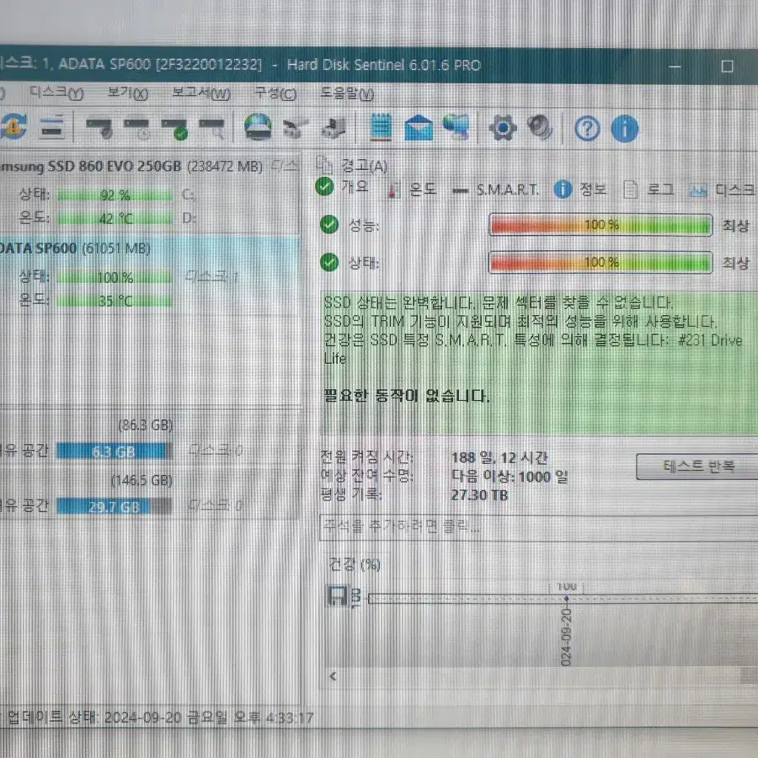Click the 29.7 GB free space bar
Viewport: 758px width, 758px height.
pyautogui.click(x=114, y=507)
